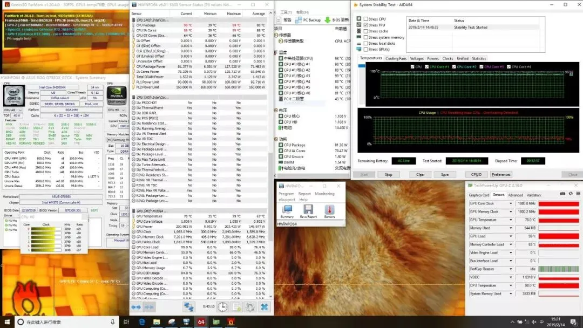Open sensor settings gear icon

[x=250, y=307]
